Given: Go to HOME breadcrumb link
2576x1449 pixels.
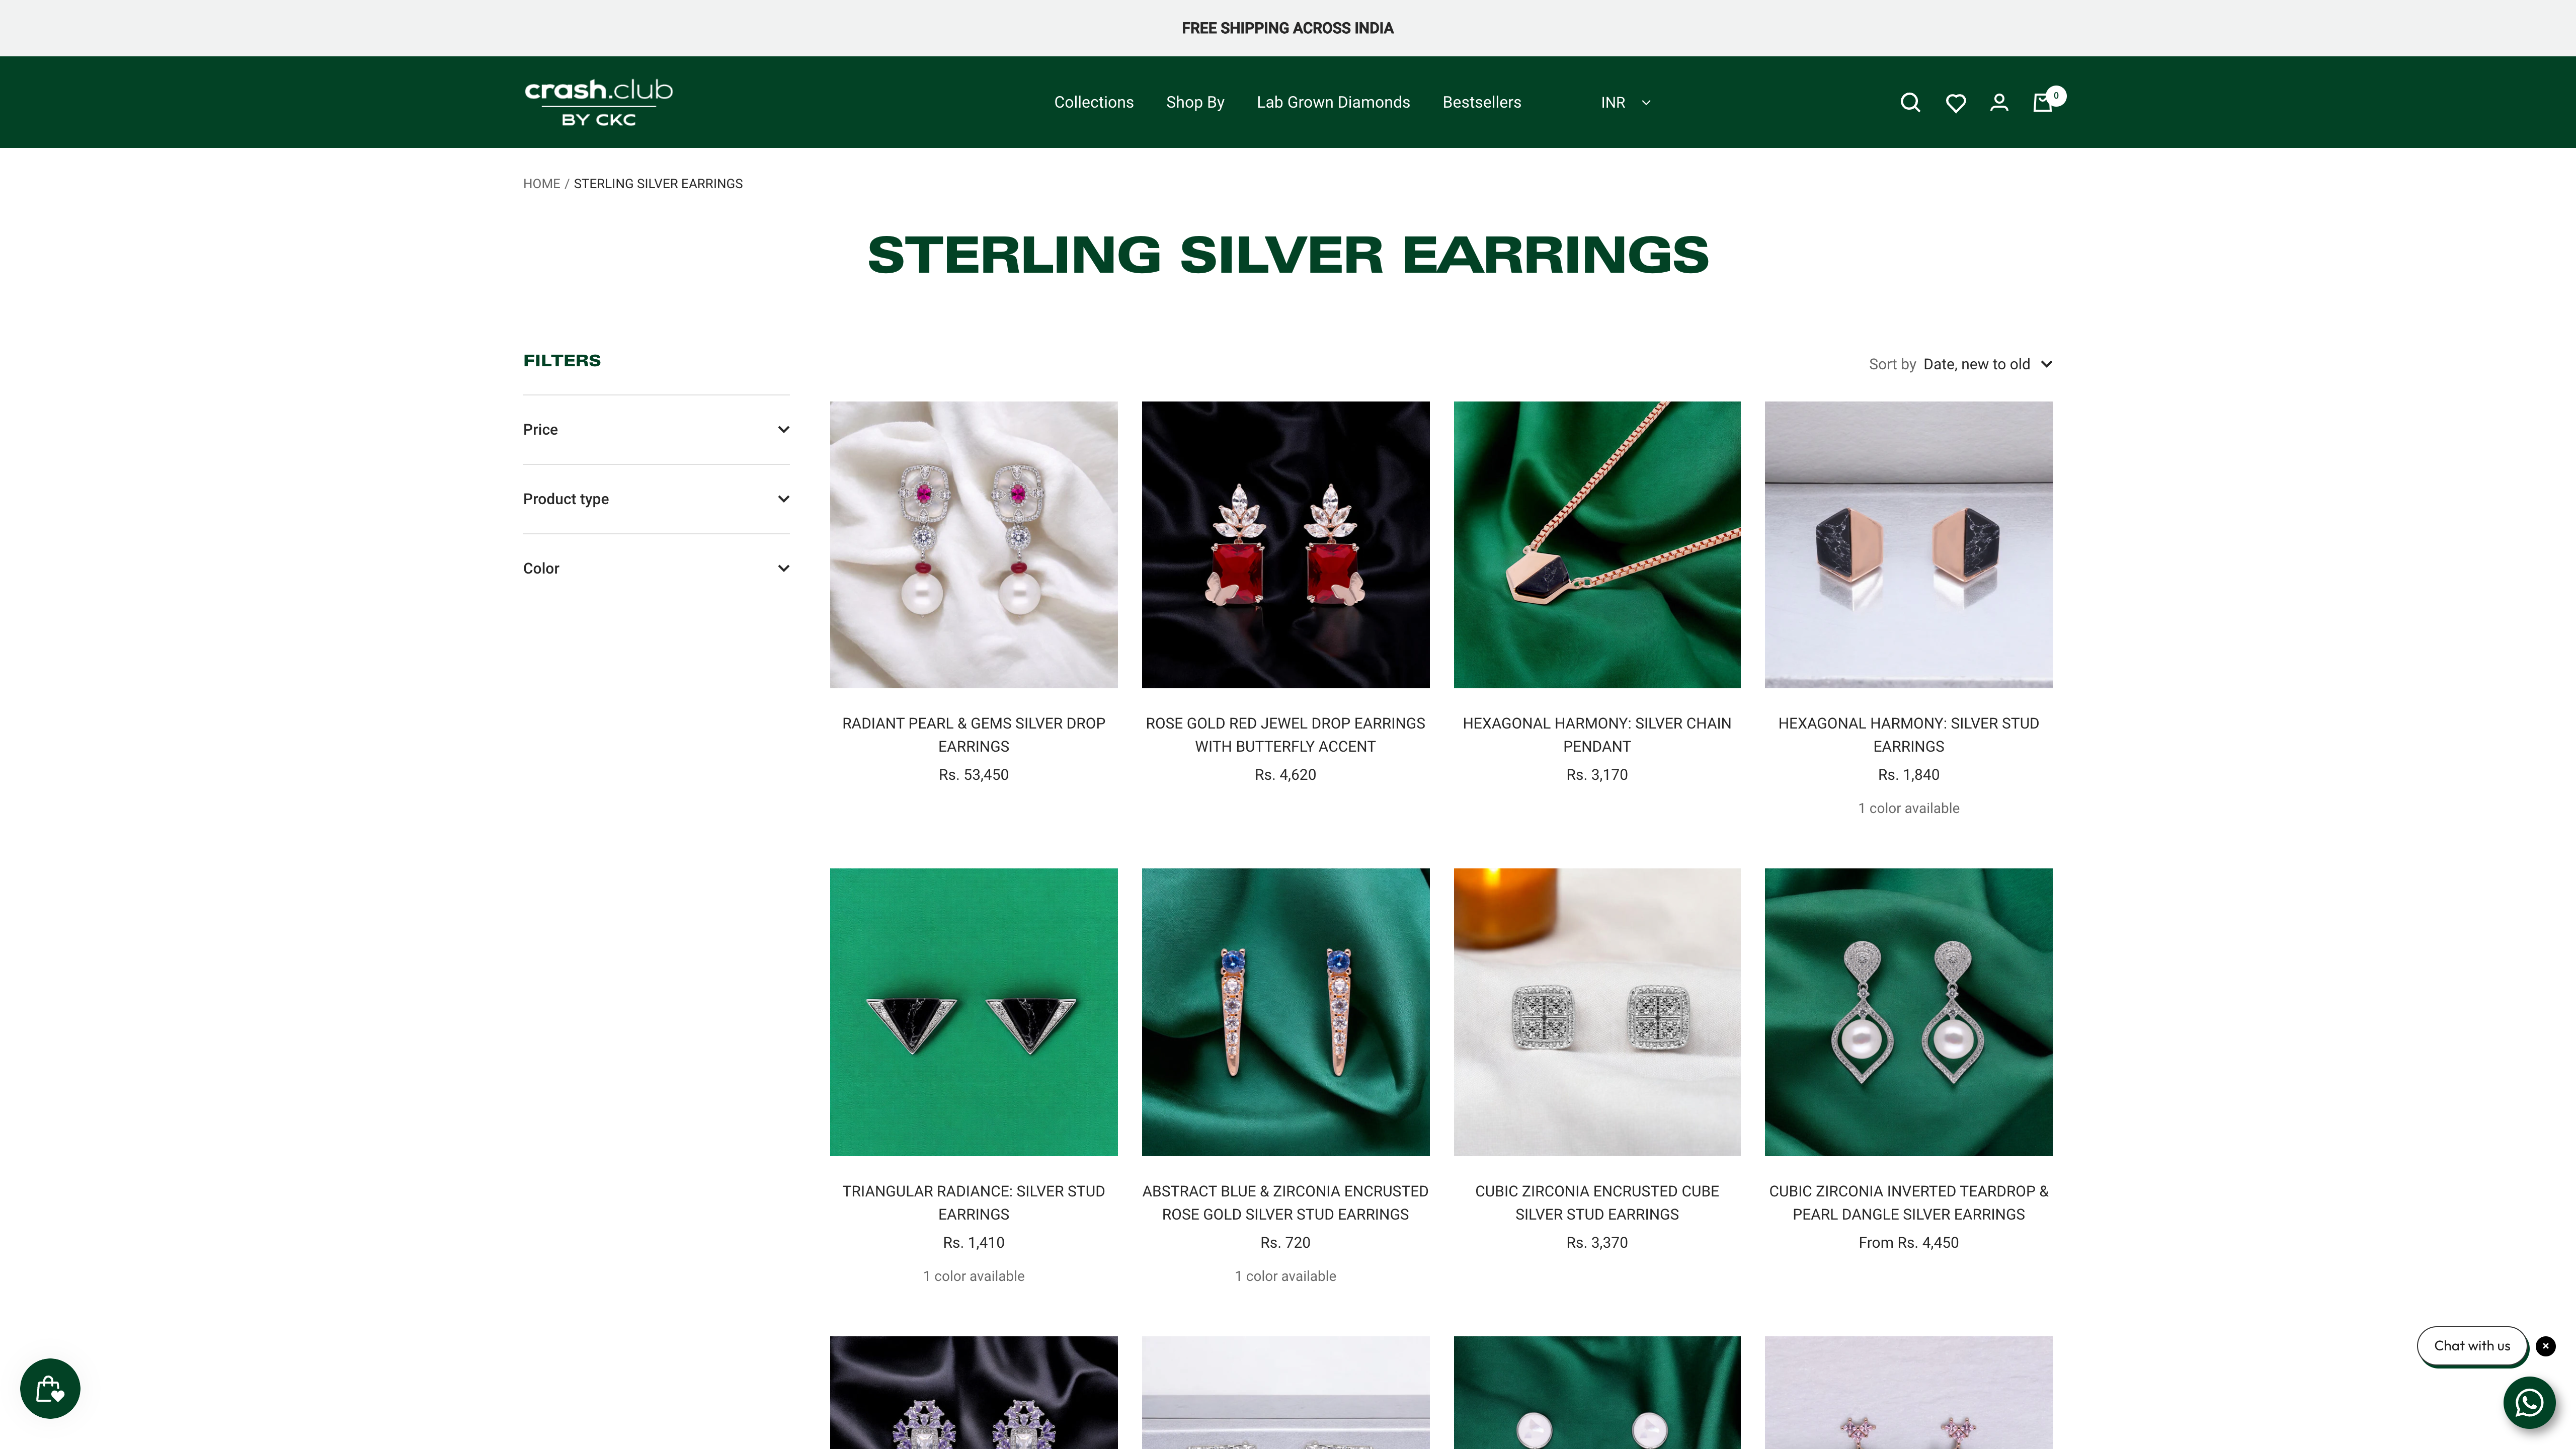Looking at the screenshot, I should (x=541, y=184).
